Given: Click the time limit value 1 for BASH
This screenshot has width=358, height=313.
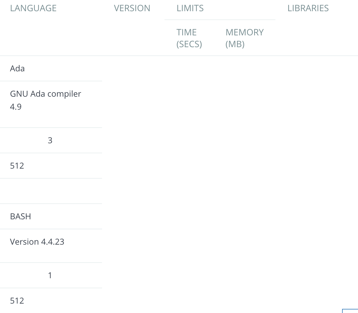Looking at the screenshot, I should (x=50, y=275).
